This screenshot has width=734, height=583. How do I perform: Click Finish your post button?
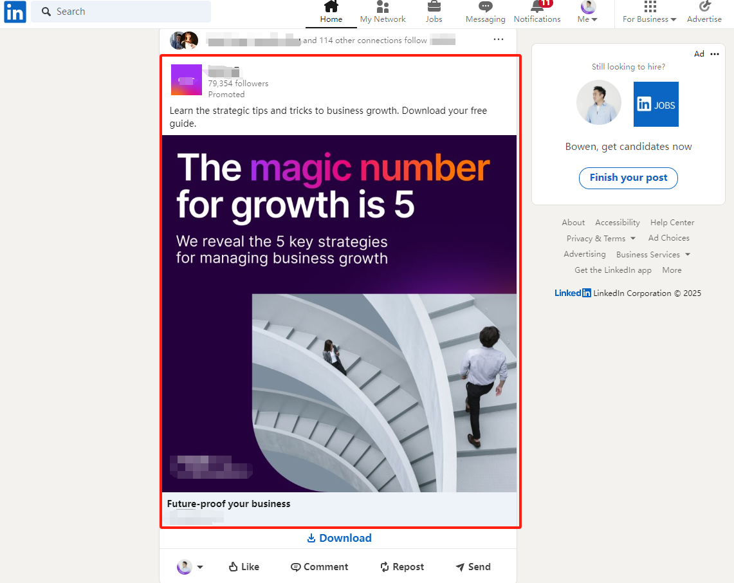(628, 178)
